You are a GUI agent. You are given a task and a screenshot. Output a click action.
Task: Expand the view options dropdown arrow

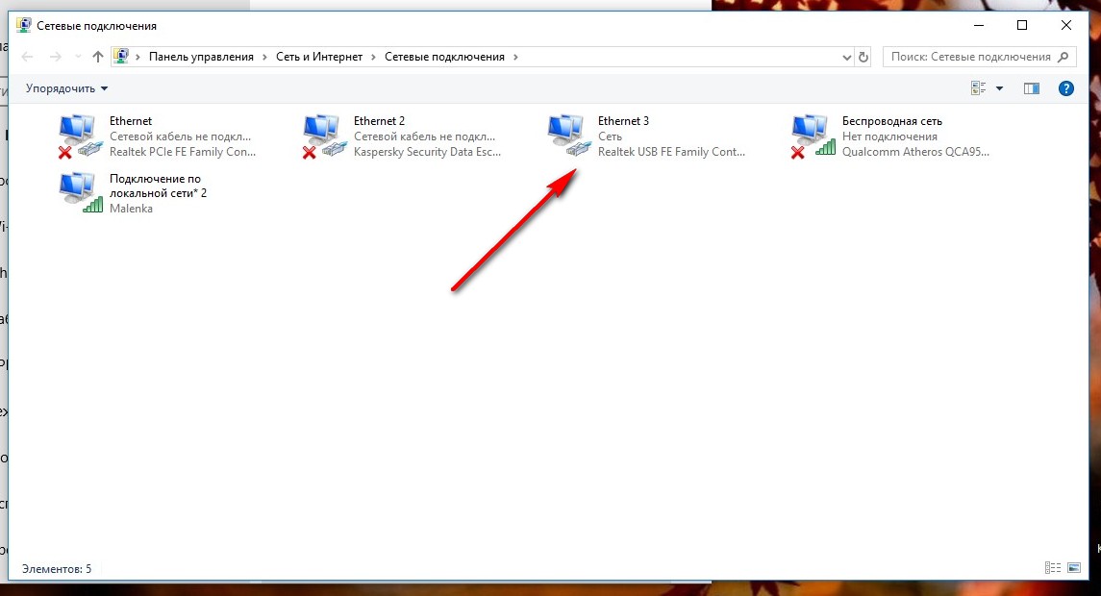click(999, 88)
